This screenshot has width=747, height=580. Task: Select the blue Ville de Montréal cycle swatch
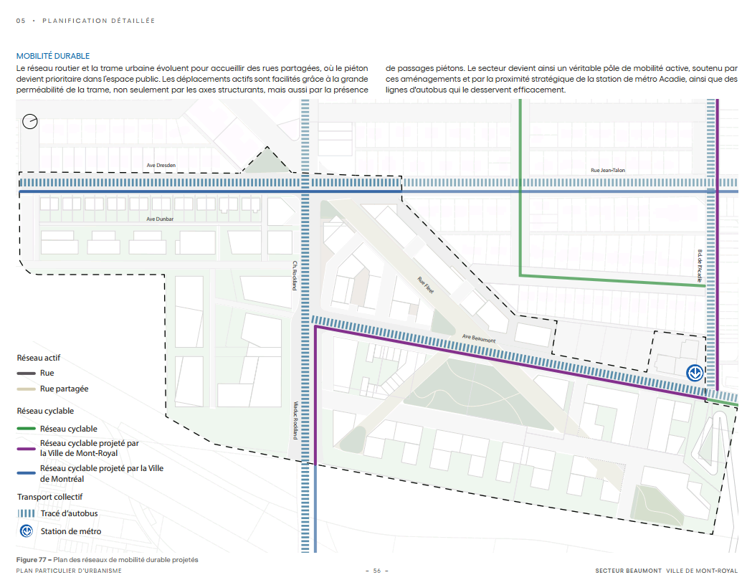pos(27,472)
